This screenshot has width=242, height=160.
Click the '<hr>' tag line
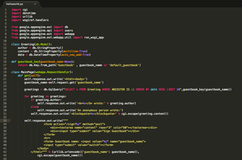(x=47, y=138)
